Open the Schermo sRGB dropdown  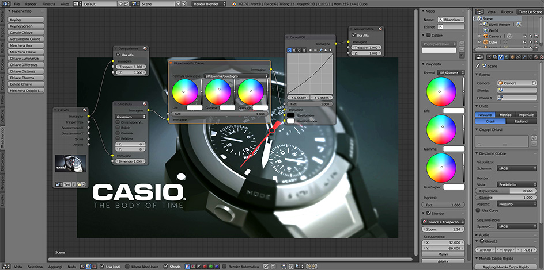click(517, 168)
